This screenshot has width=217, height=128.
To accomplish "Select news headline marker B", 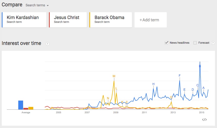I will click(x=200, y=66).
